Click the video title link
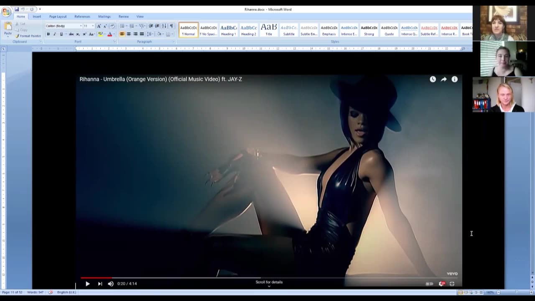This screenshot has width=535, height=301. coord(161,79)
